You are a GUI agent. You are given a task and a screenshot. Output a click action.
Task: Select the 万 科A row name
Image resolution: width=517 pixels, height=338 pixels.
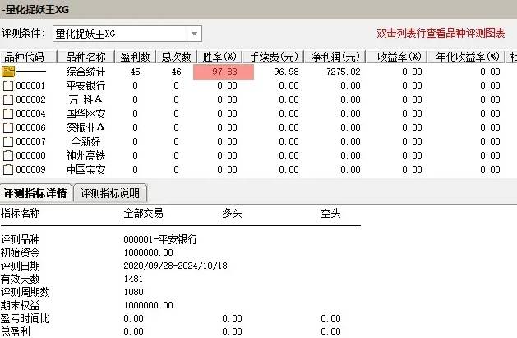pyautogui.click(x=85, y=100)
